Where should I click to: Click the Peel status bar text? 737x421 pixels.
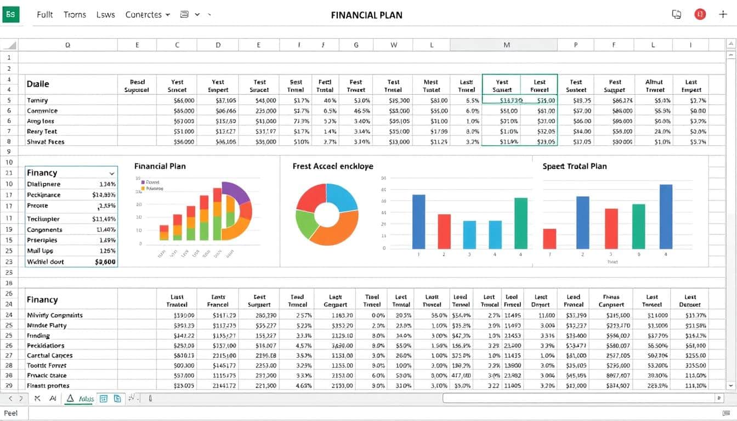tap(11, 413)
